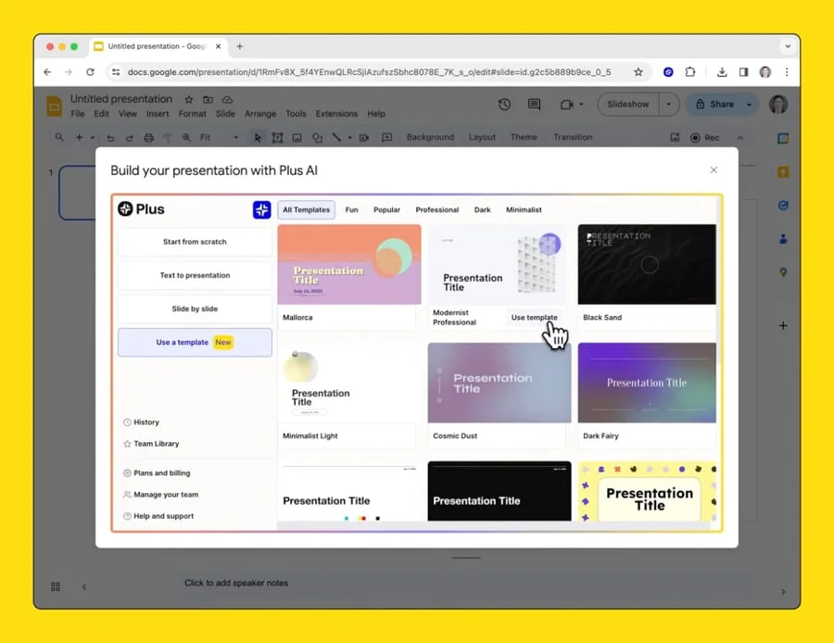Select the insert image tool
The height and width of the screenshot is (643, 834).
[297, 137]
